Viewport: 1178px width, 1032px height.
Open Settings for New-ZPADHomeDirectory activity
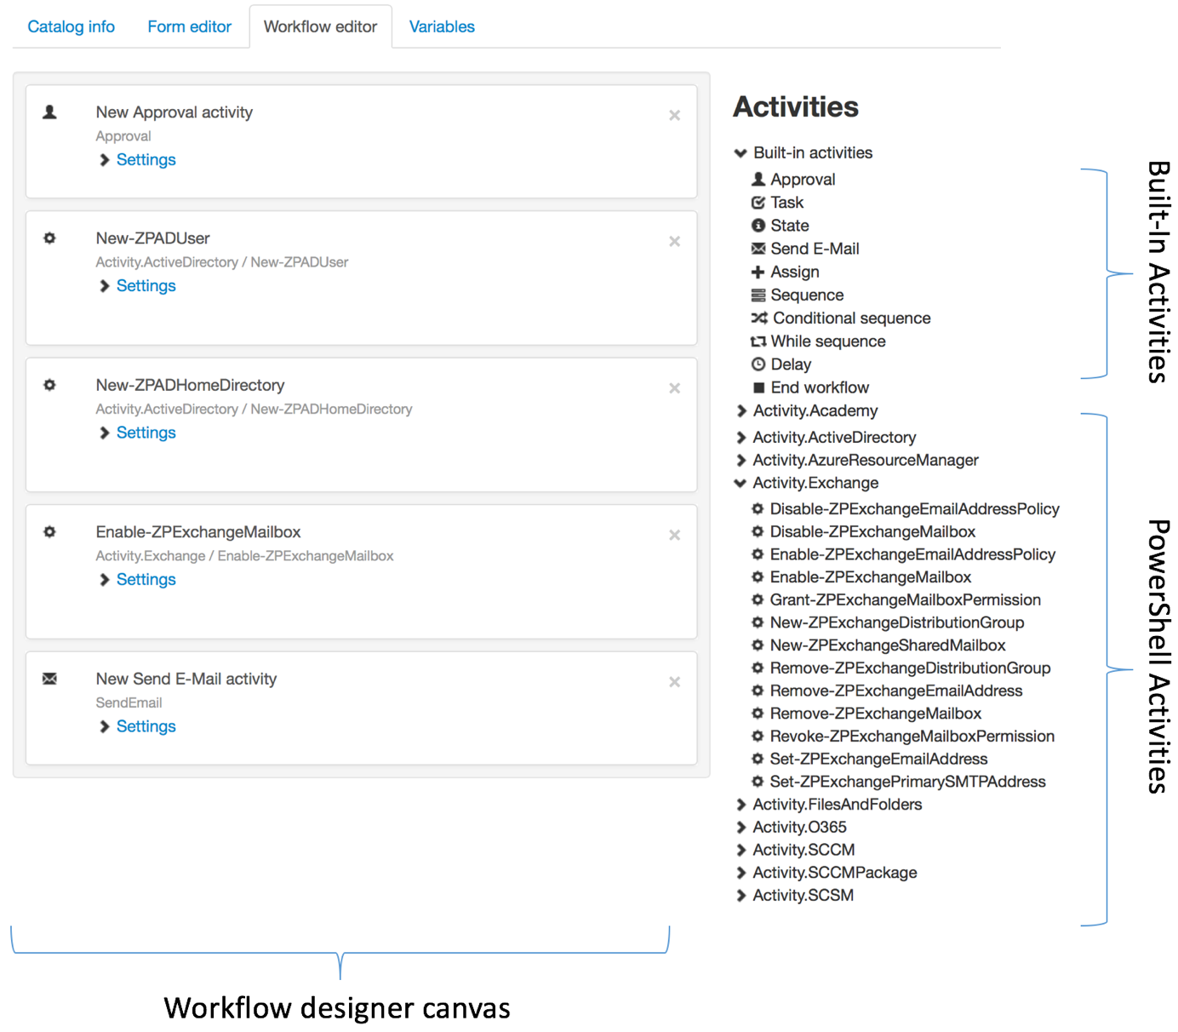tap(146, 433)
